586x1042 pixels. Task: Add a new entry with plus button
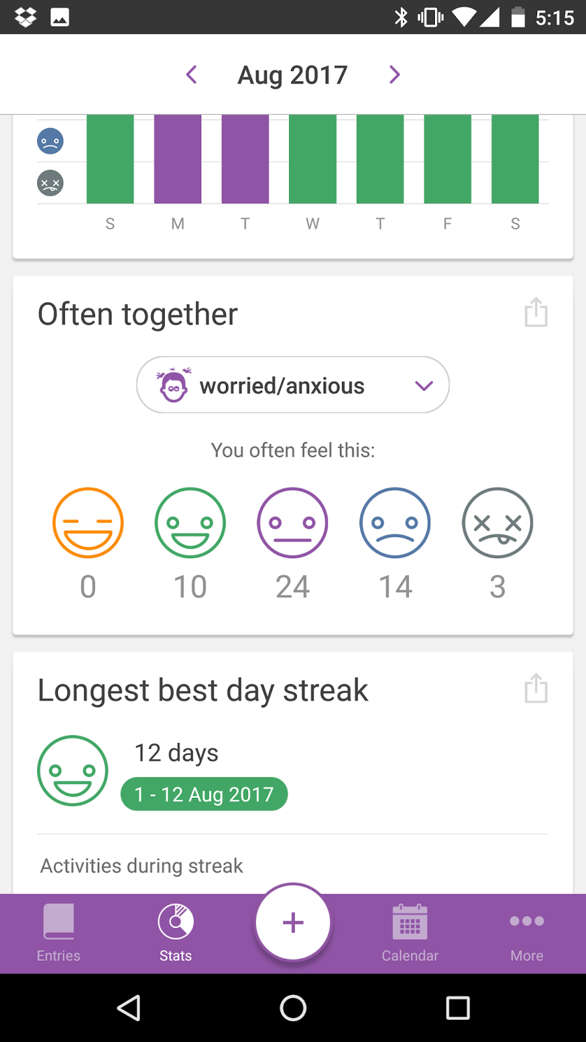coord(293,922)
